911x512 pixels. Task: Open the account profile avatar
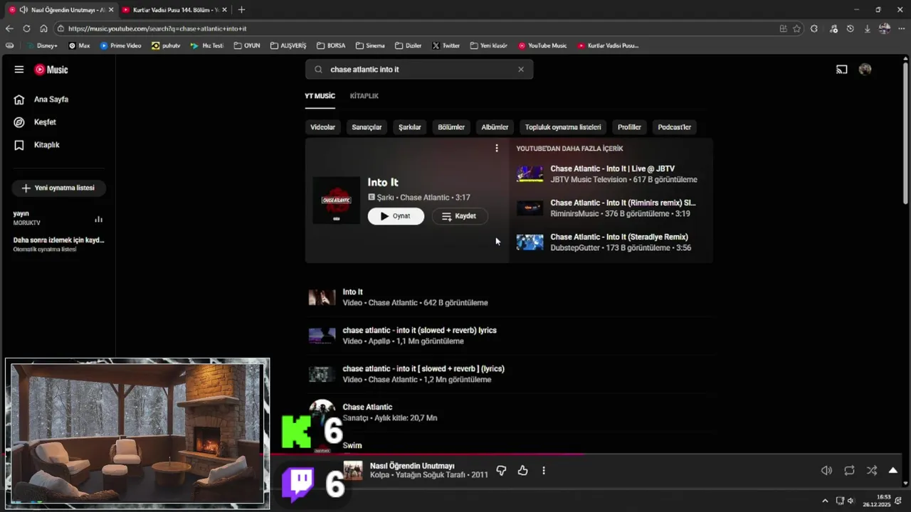865,70
